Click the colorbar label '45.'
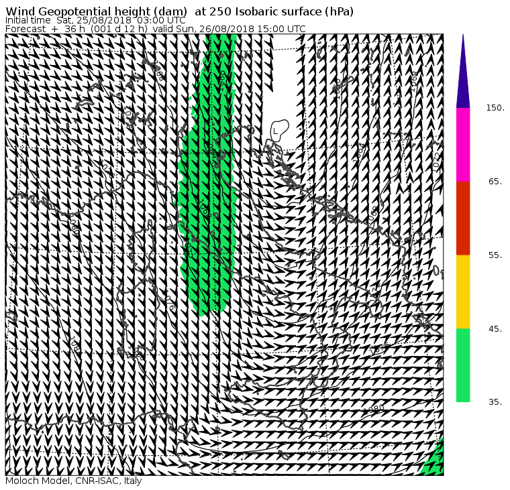 (x=495, y=329)
